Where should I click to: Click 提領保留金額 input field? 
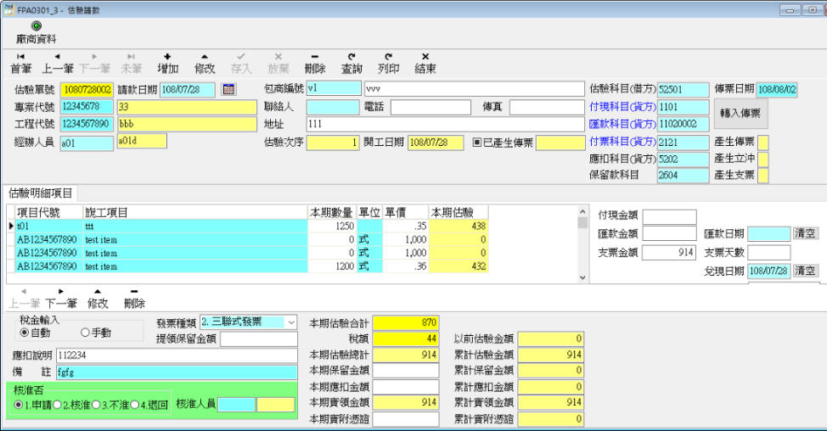point(258,339)
